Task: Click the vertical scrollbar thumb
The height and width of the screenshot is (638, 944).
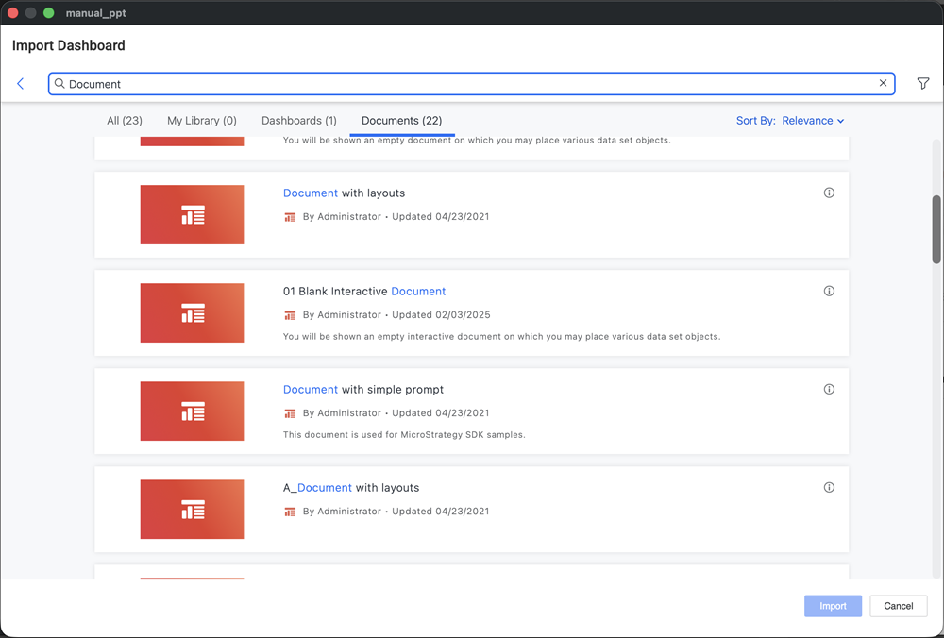Action: [x=936, y=229]
